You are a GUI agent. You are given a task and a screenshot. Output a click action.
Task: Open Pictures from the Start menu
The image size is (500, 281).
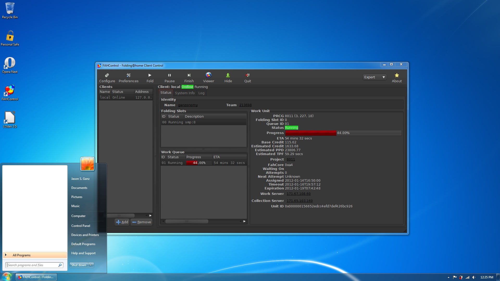tap(77, 197)
